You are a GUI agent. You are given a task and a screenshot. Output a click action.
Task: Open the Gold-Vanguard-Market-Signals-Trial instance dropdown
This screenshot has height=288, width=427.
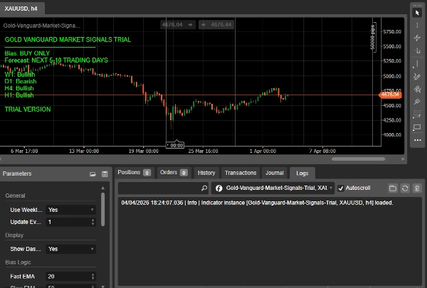(x=273, y=188)
